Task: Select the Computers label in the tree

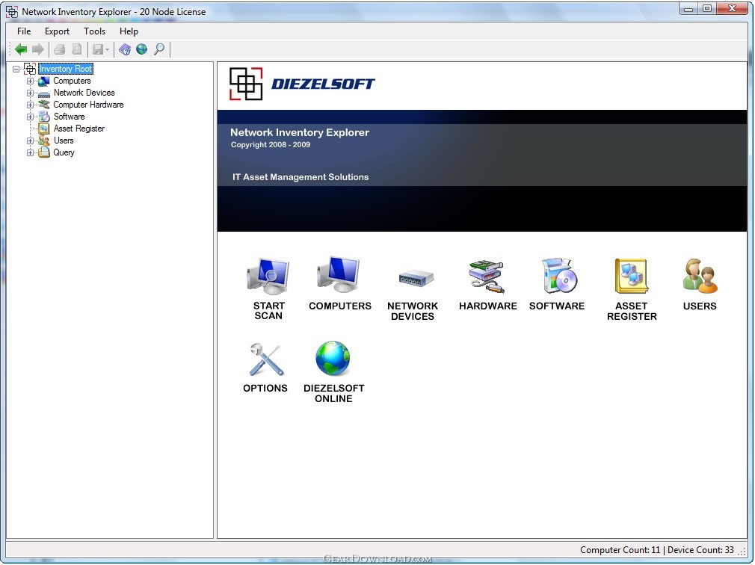Action: click(72, 81)
